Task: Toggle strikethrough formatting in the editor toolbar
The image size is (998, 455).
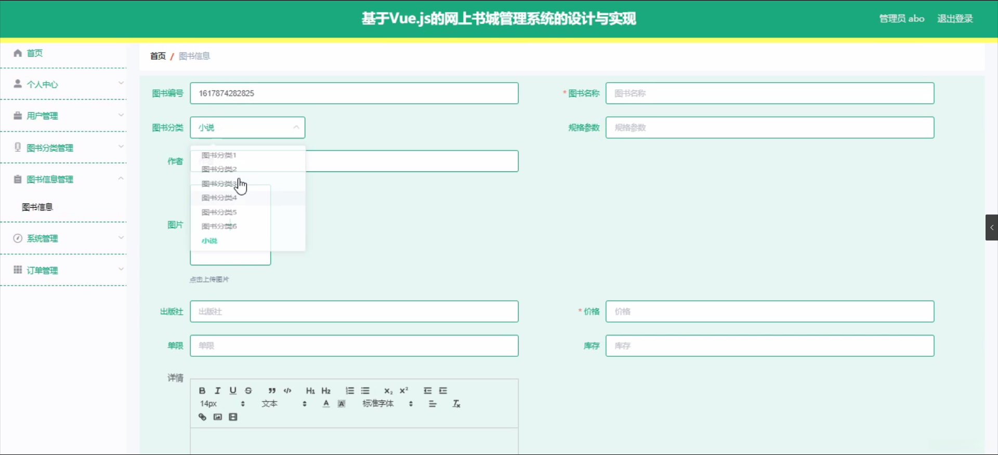Action: (248, 391)
